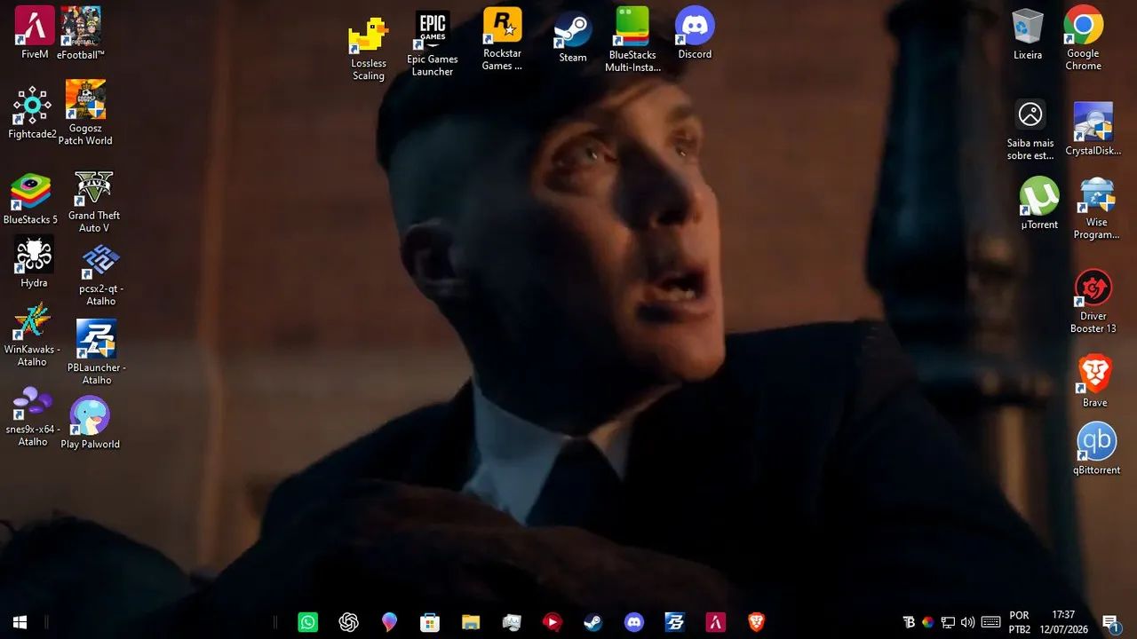
Task: Select the Lossless Scaling duck icon
Action: (x=369, y=49)
